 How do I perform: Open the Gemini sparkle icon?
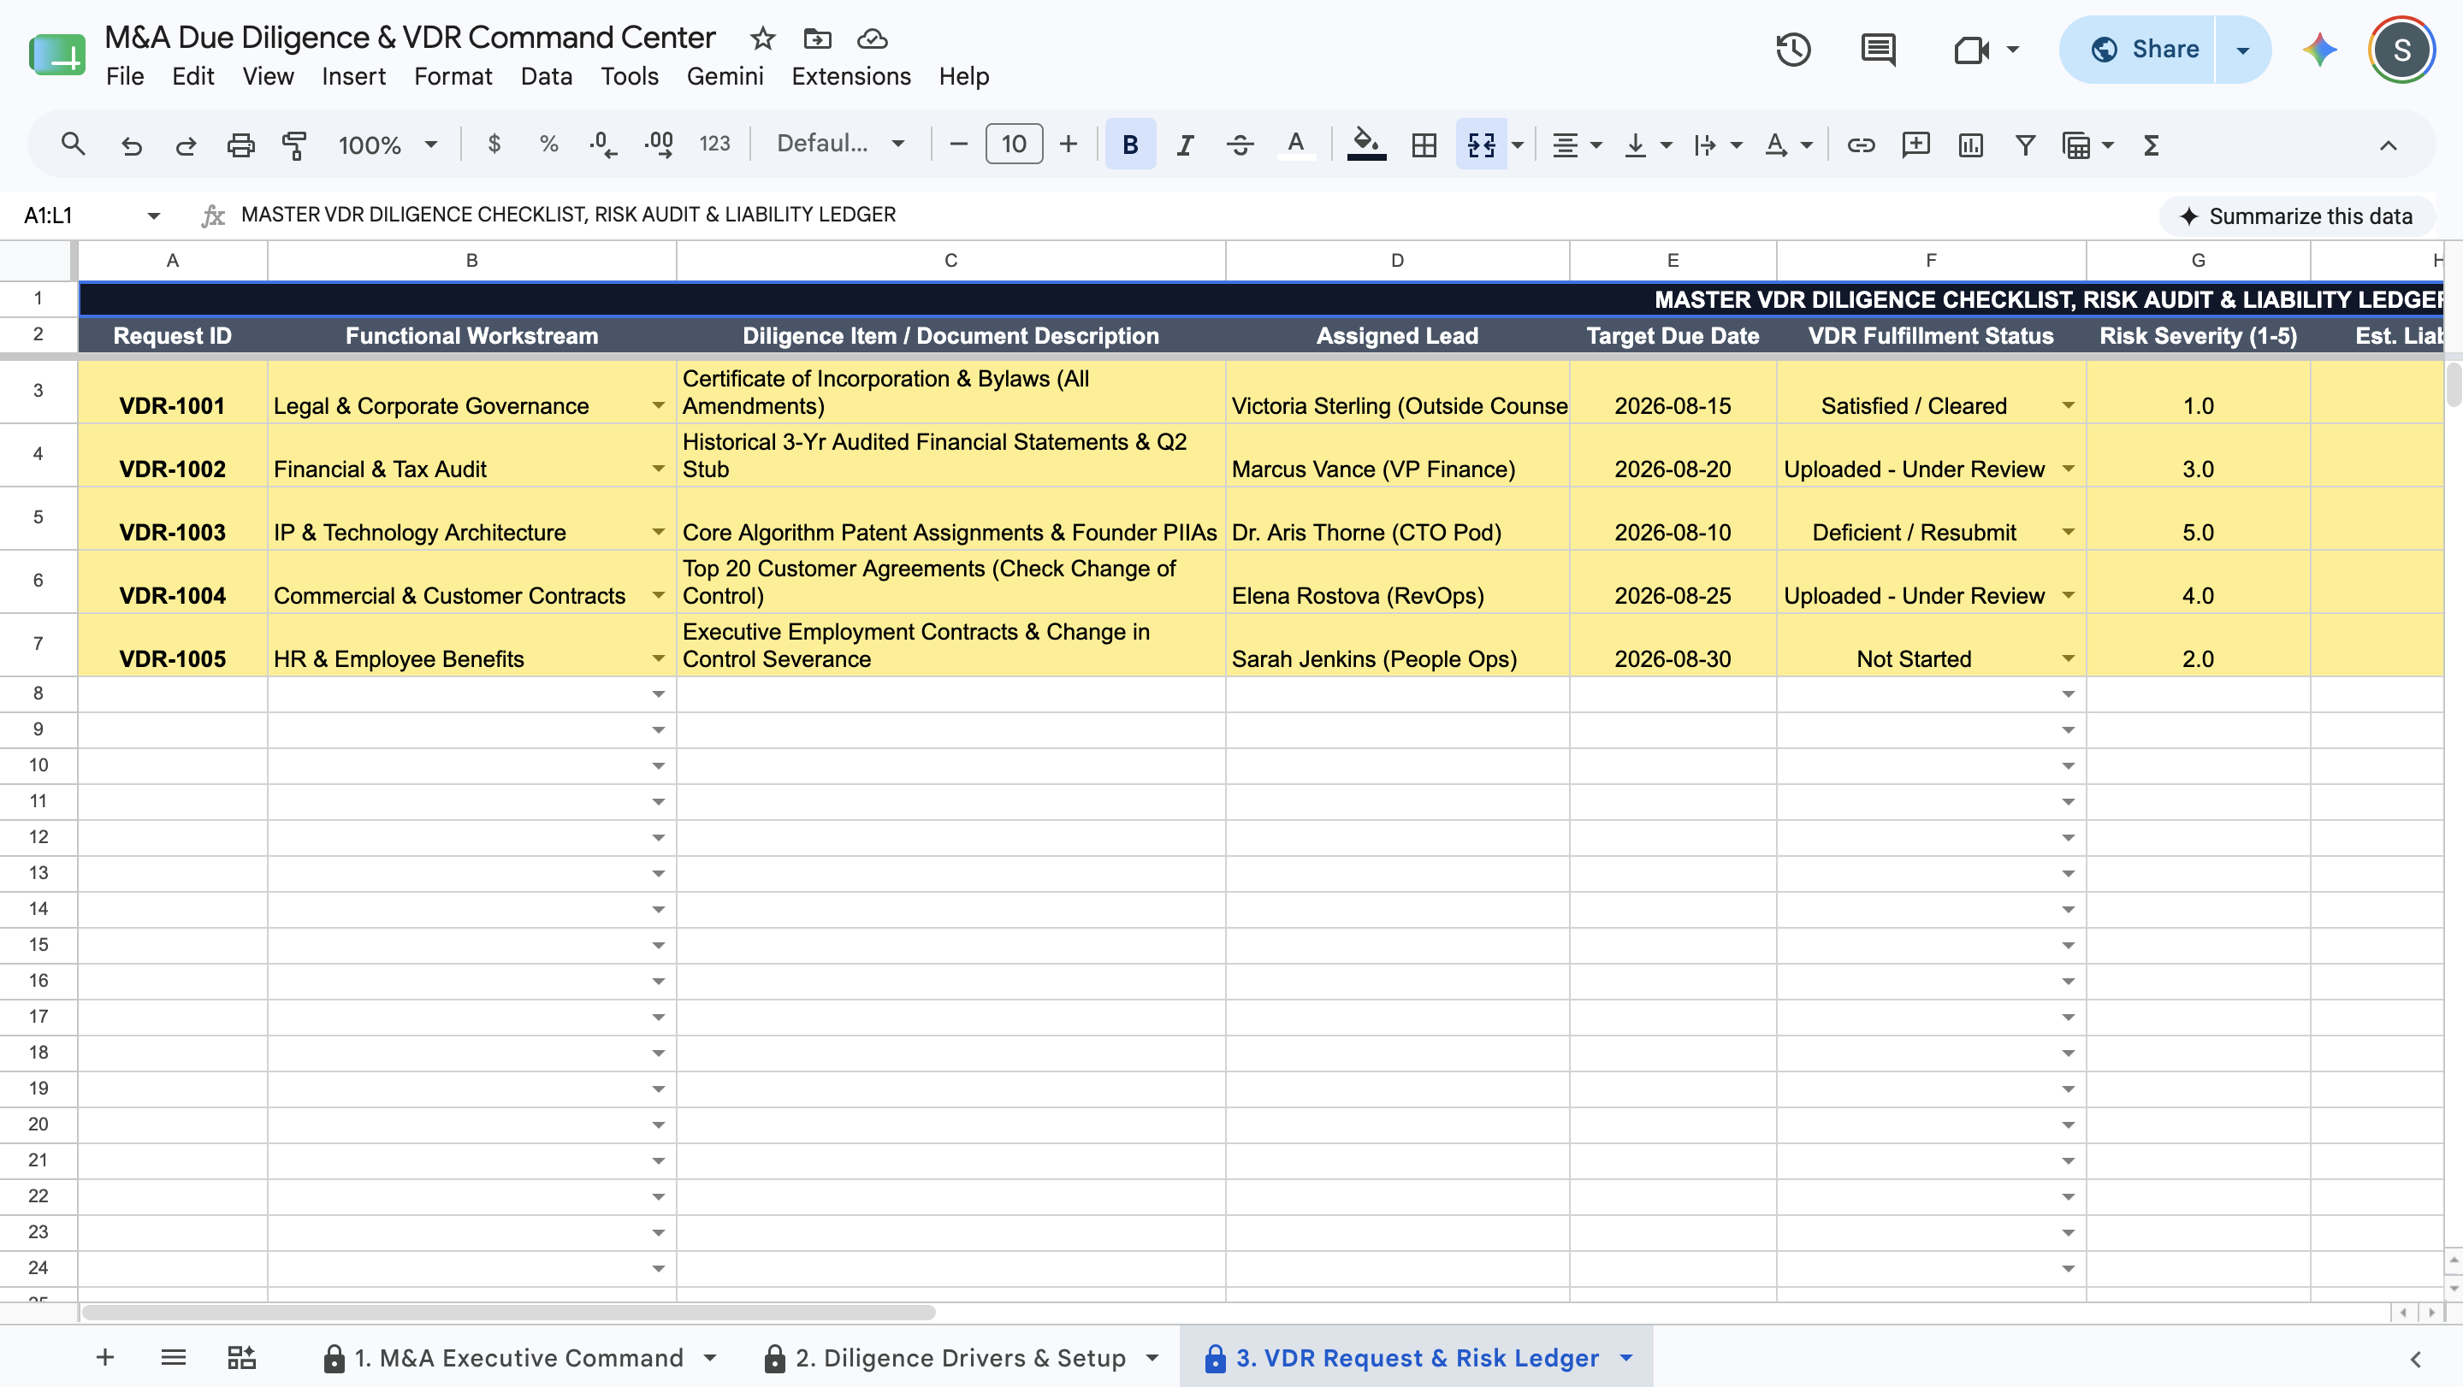point(2319,49)
